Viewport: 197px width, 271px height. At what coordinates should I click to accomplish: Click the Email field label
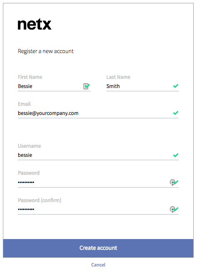(24, 104)
